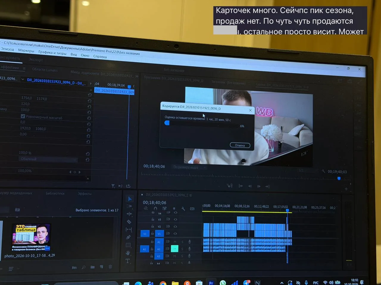
Task: Toggle timeline snapping magnet icon
Action: pos(155,209)
